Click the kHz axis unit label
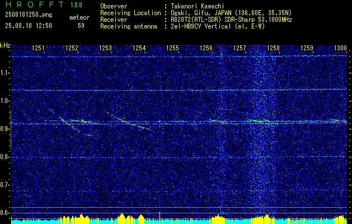The image size is (352, 224). coord(5,45)
